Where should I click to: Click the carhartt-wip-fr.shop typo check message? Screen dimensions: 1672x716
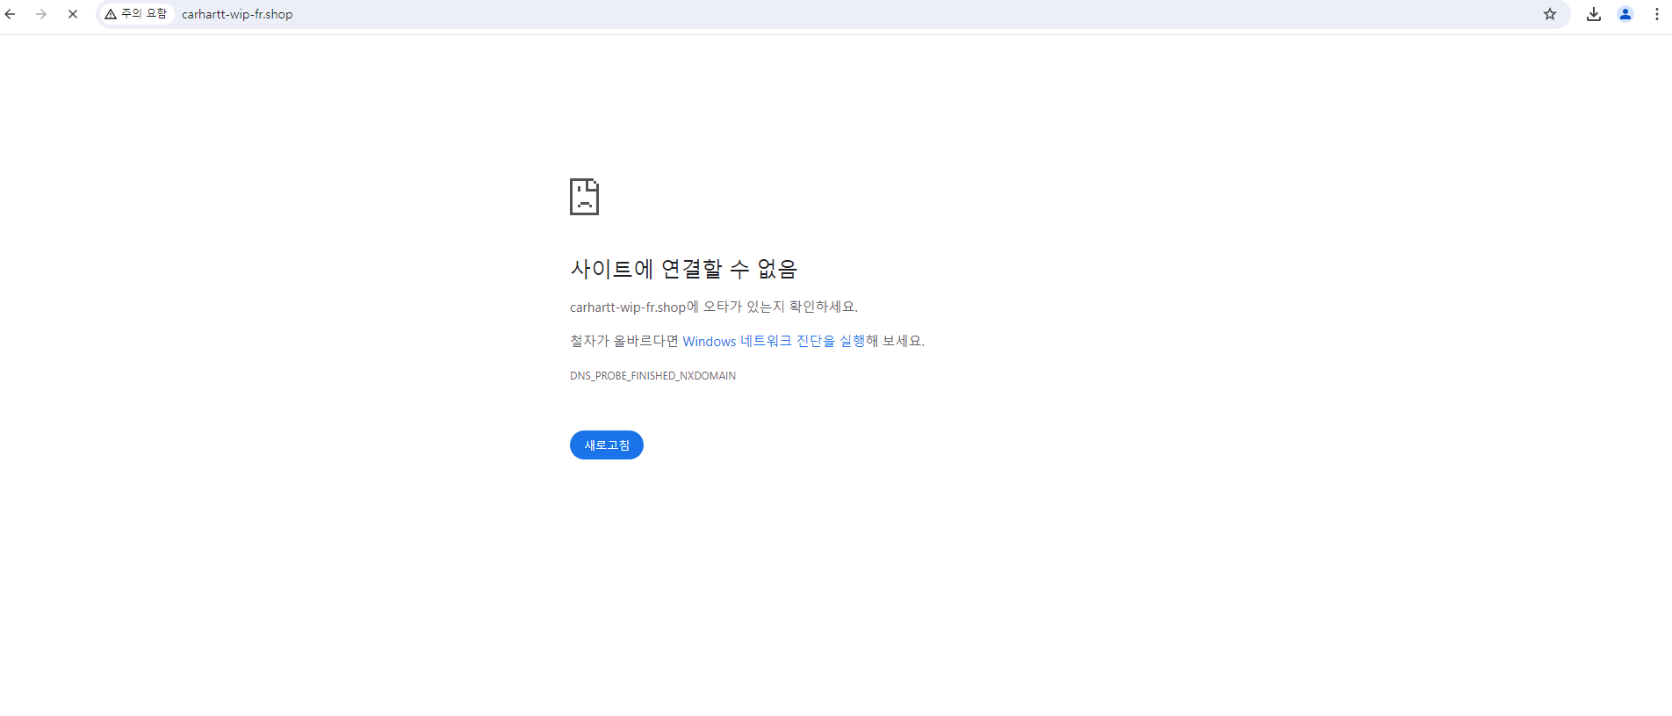click(x=713, y=307)
